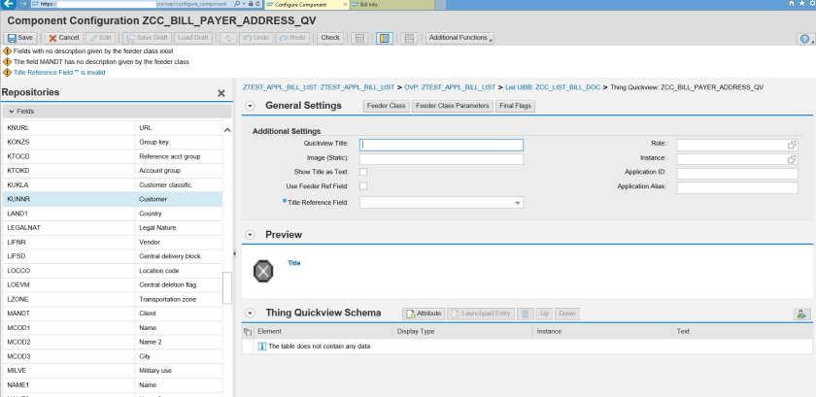Click scroll-up arrow in Fields list
816x397 pixels.
(x=227, y=130)
